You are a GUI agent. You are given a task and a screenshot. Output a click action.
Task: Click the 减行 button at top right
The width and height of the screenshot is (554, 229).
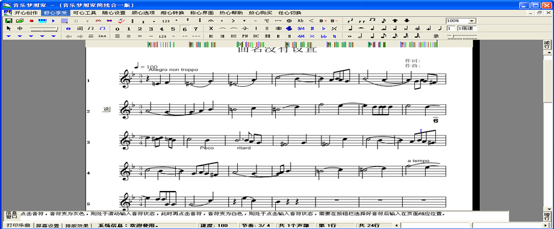coord(547,45)
